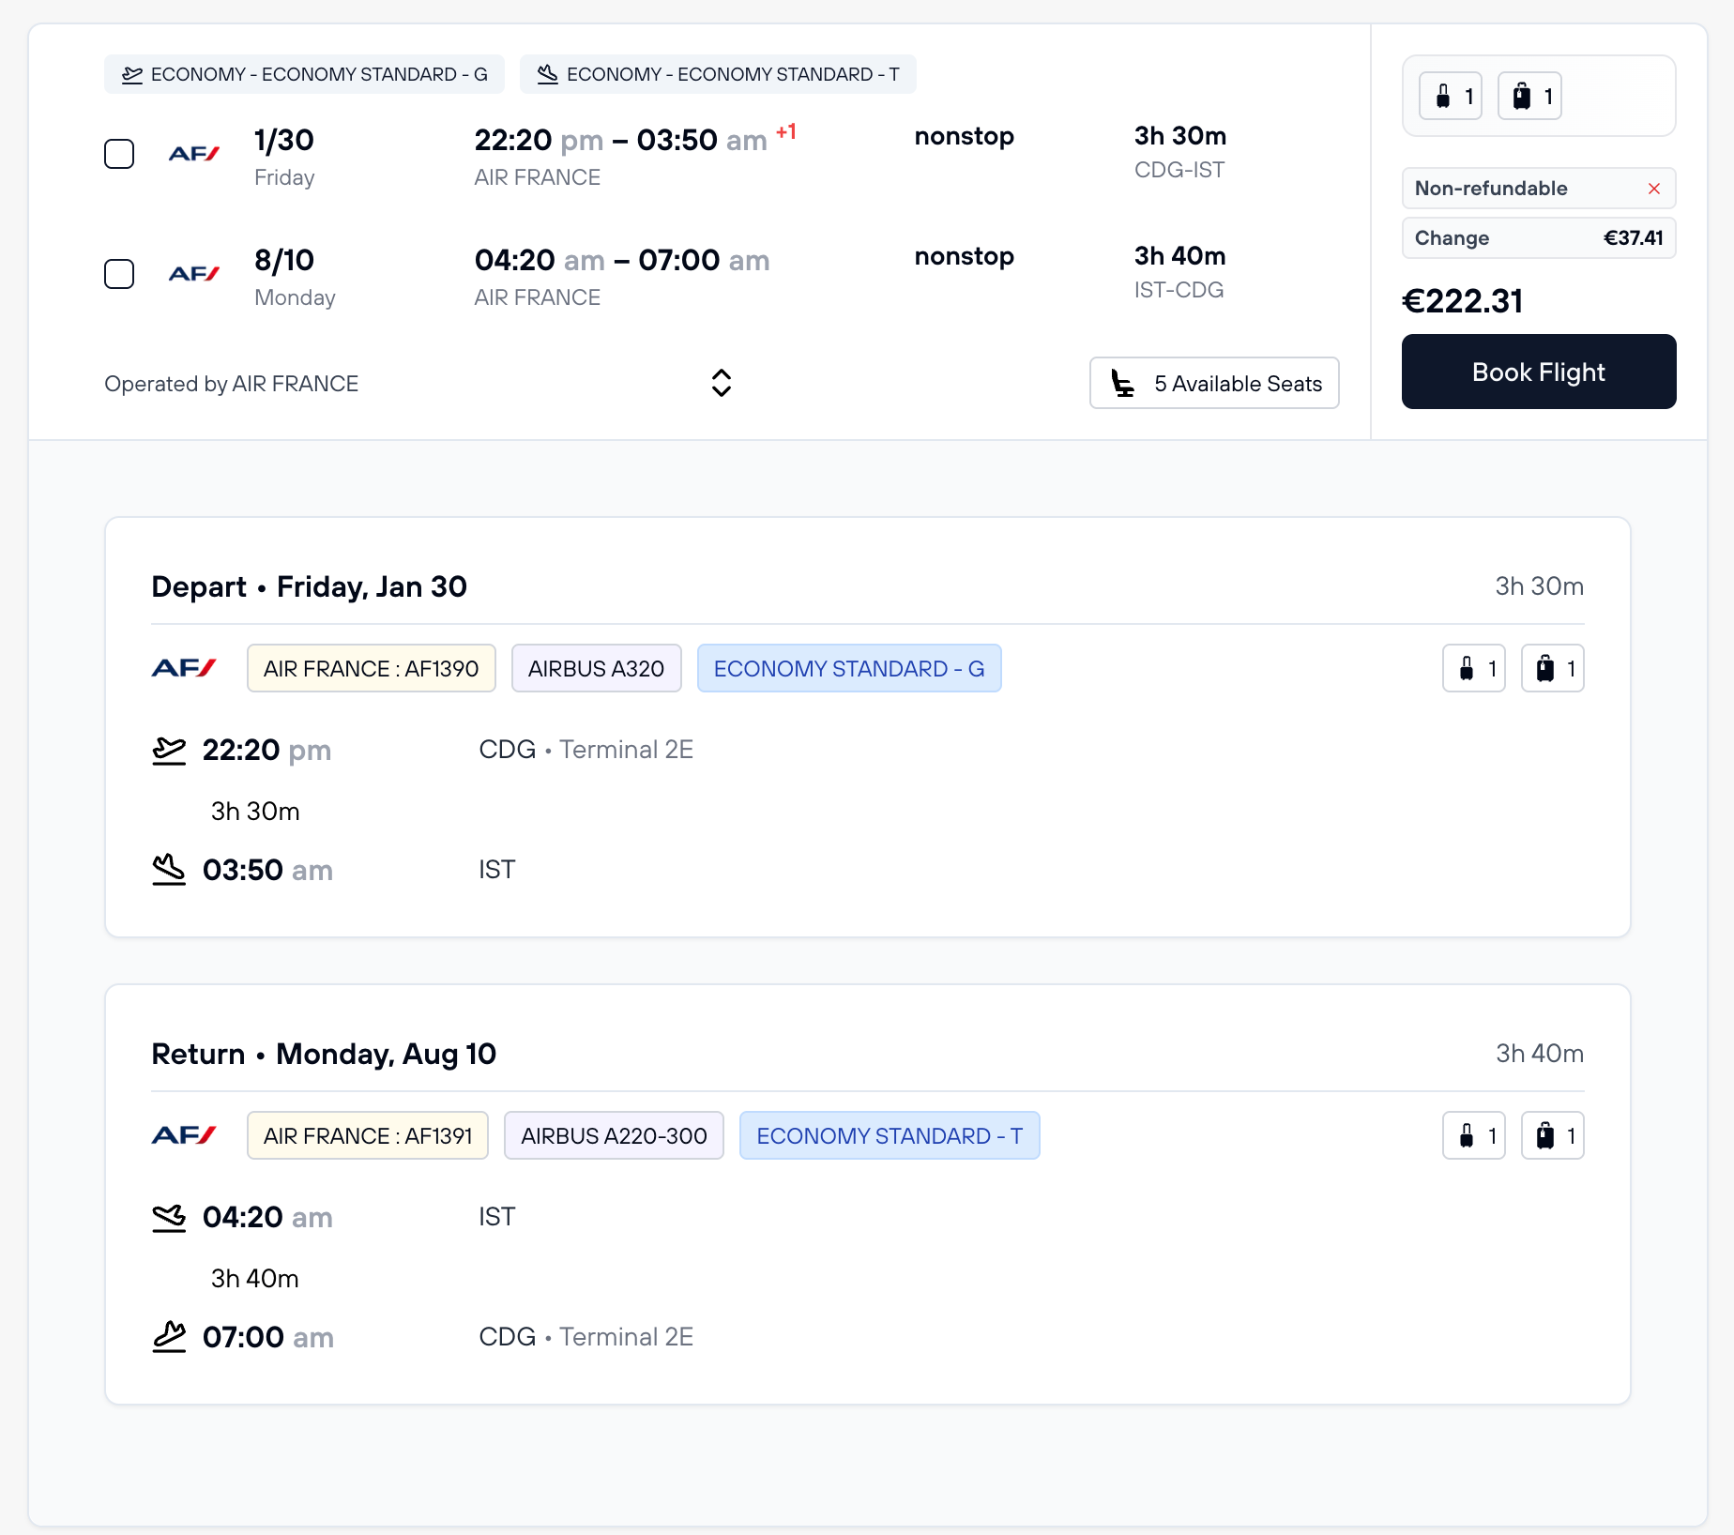
Task: Click the carry-on bag icon in summary
Action: pos(1450,97)
